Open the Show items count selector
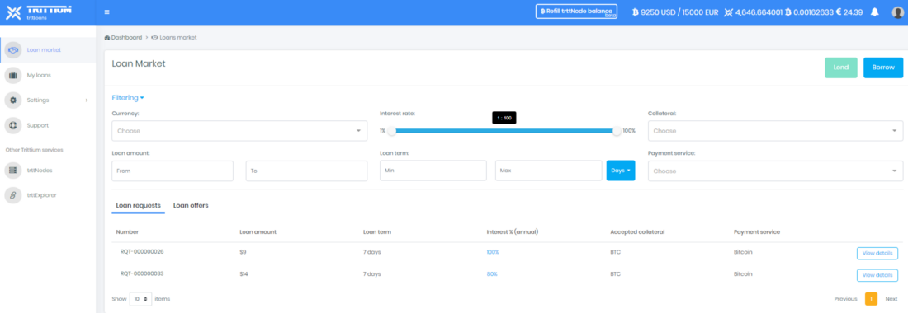The image size is (908, 313). tap(140, 299)
